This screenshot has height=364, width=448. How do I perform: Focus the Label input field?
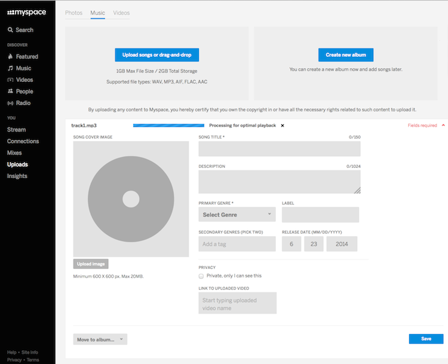tap(320, 215)
